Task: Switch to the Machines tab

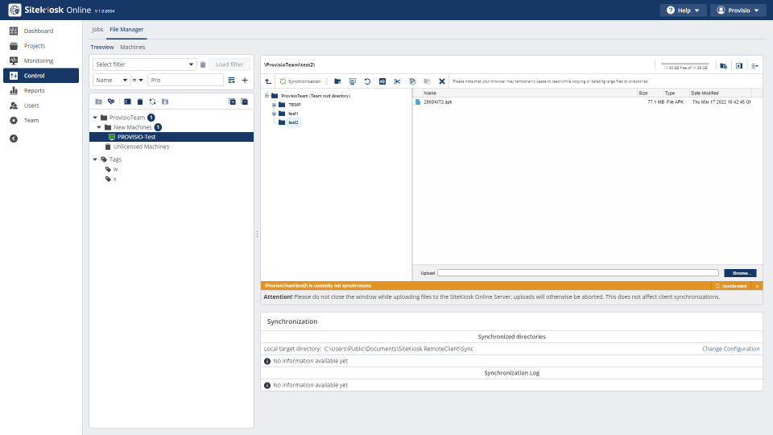Action: point(132,48)
